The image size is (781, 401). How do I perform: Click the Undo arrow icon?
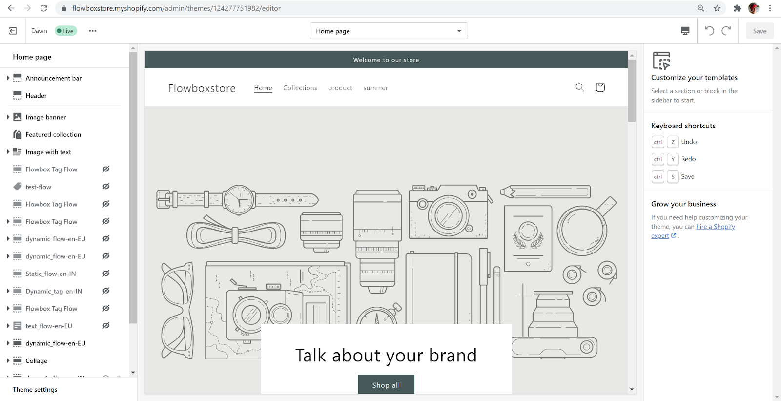click(709, 31)
